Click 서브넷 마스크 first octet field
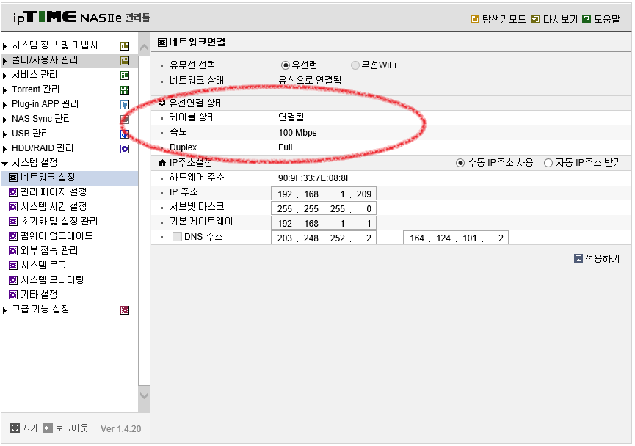The image size is (635, 446). [x=285, y=209]
